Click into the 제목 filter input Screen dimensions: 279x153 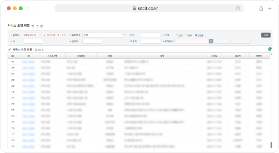[x=151, y=35]
